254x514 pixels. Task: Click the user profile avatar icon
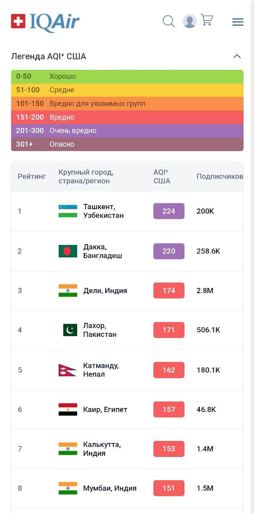tap(189, 21)
